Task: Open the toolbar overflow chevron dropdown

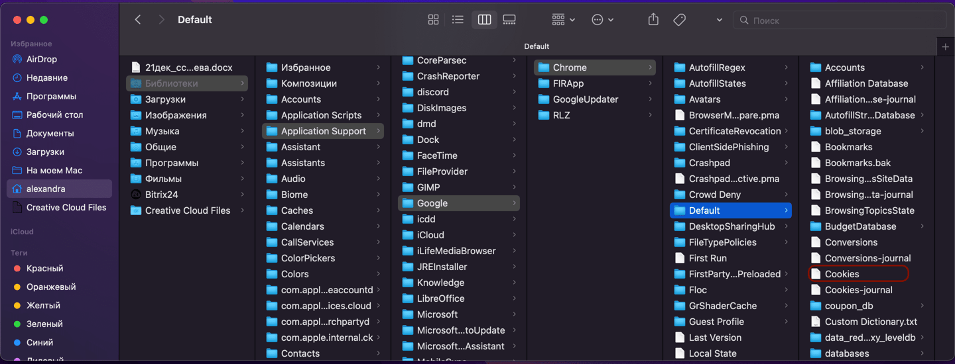Action: pyautogui.click(x=719, y=20)
